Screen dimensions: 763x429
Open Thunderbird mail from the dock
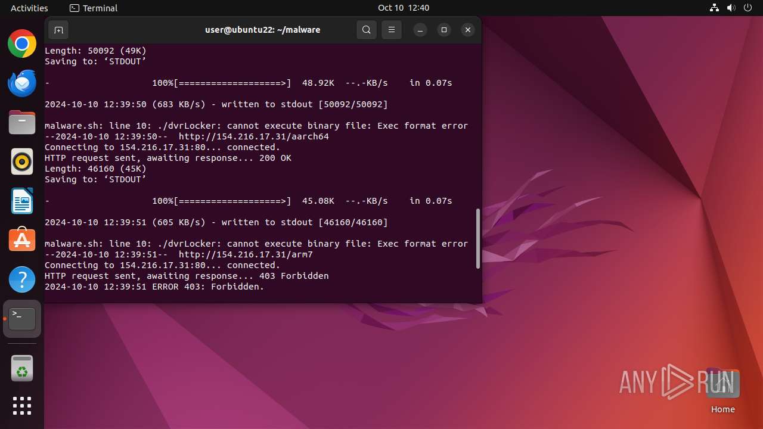(22, 83)
